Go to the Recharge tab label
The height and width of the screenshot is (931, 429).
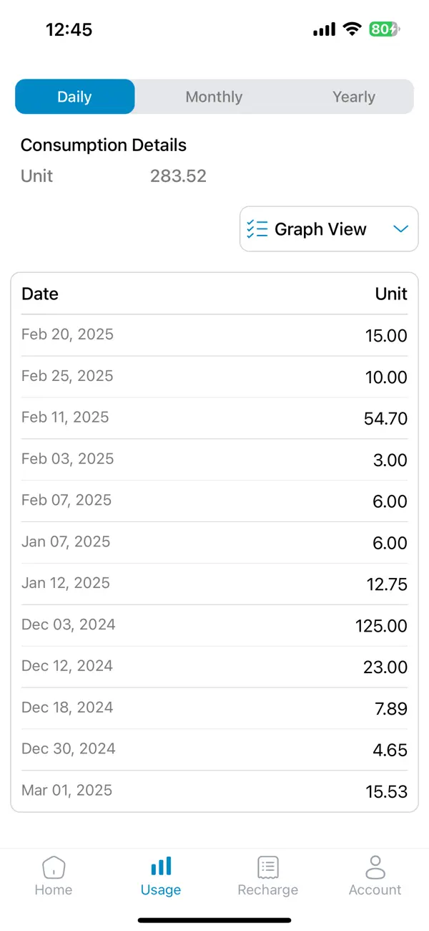click(x=268, y=890)
